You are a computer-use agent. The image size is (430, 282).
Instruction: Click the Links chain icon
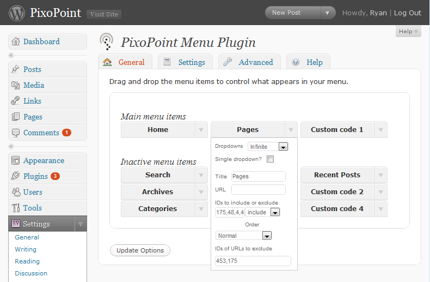[15, 101]
